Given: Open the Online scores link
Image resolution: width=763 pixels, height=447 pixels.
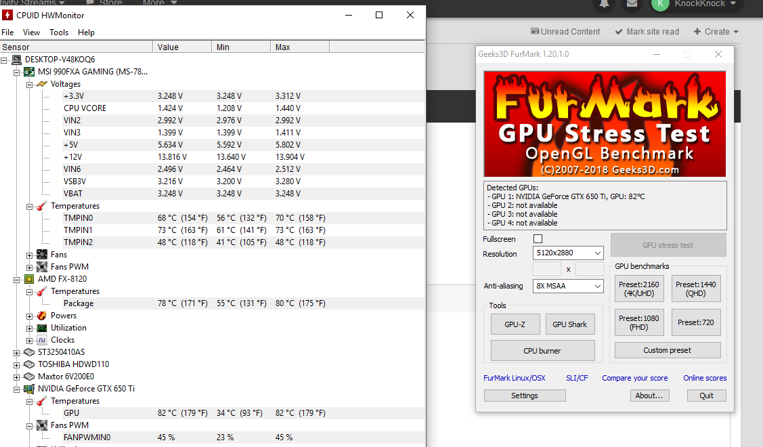Looking at the screenshot, I should point(705,378).
